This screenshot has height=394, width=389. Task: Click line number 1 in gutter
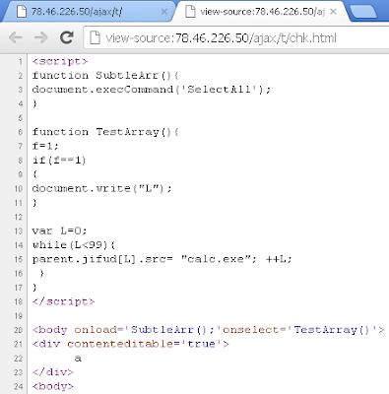21,62
